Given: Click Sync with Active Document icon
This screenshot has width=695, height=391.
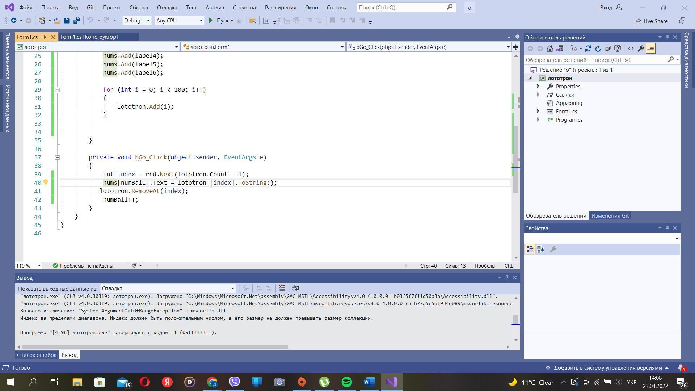Looking at the screenshot, I should tap(588, 49).
